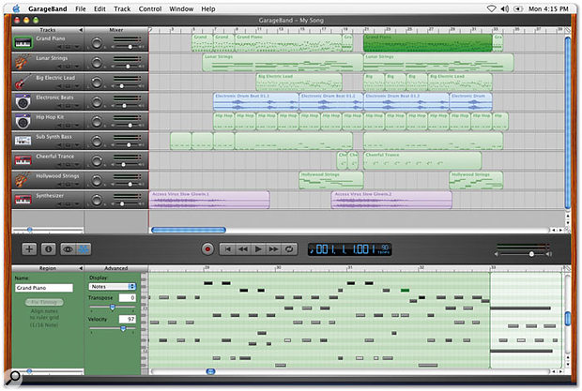Click the timeline horizontal scrollbar thumb
Screen dimensions: 582x391
(189, 230)
